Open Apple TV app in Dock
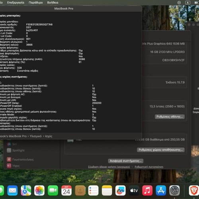The width and height of the screenshot is (199, 199). pyautogui.click(x=134, y=191)
